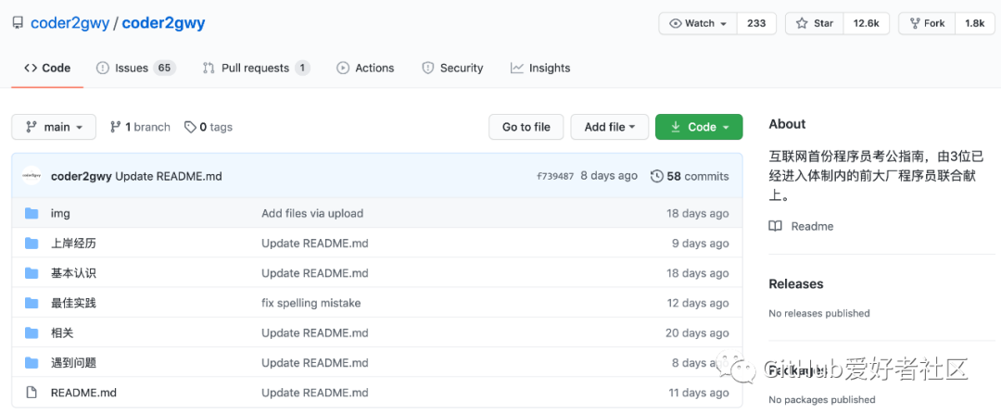Click the img folder icon
1001x413 pixels.
tap(32, 213)
